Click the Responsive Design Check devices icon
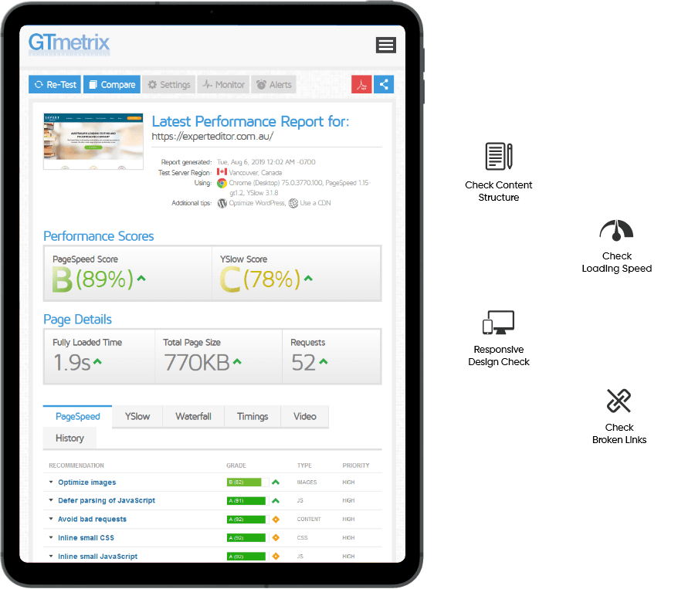Viewport: 678px width, 589px height. click(x=498, y=323)
